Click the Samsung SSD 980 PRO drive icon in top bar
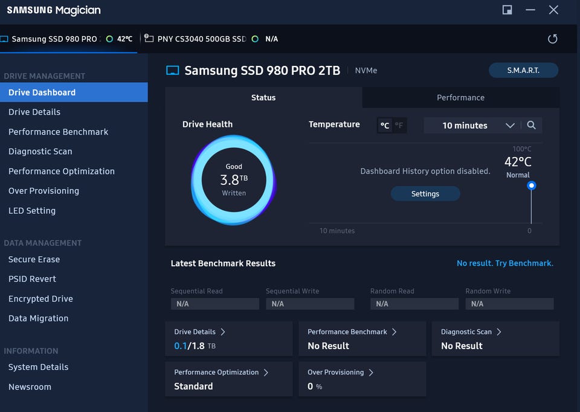The image size is (580, 412). tap(4, 39)
